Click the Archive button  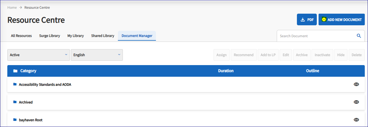tap(302, 55)
